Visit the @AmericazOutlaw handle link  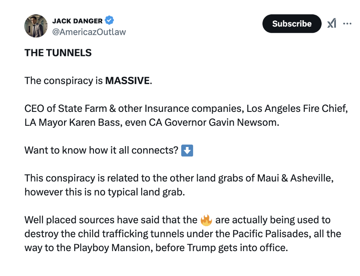pos(89,32)
